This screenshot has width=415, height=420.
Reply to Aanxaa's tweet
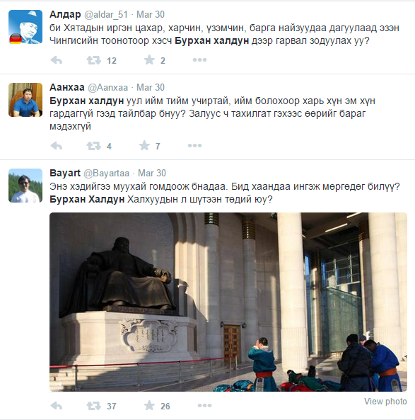(56, 146)
